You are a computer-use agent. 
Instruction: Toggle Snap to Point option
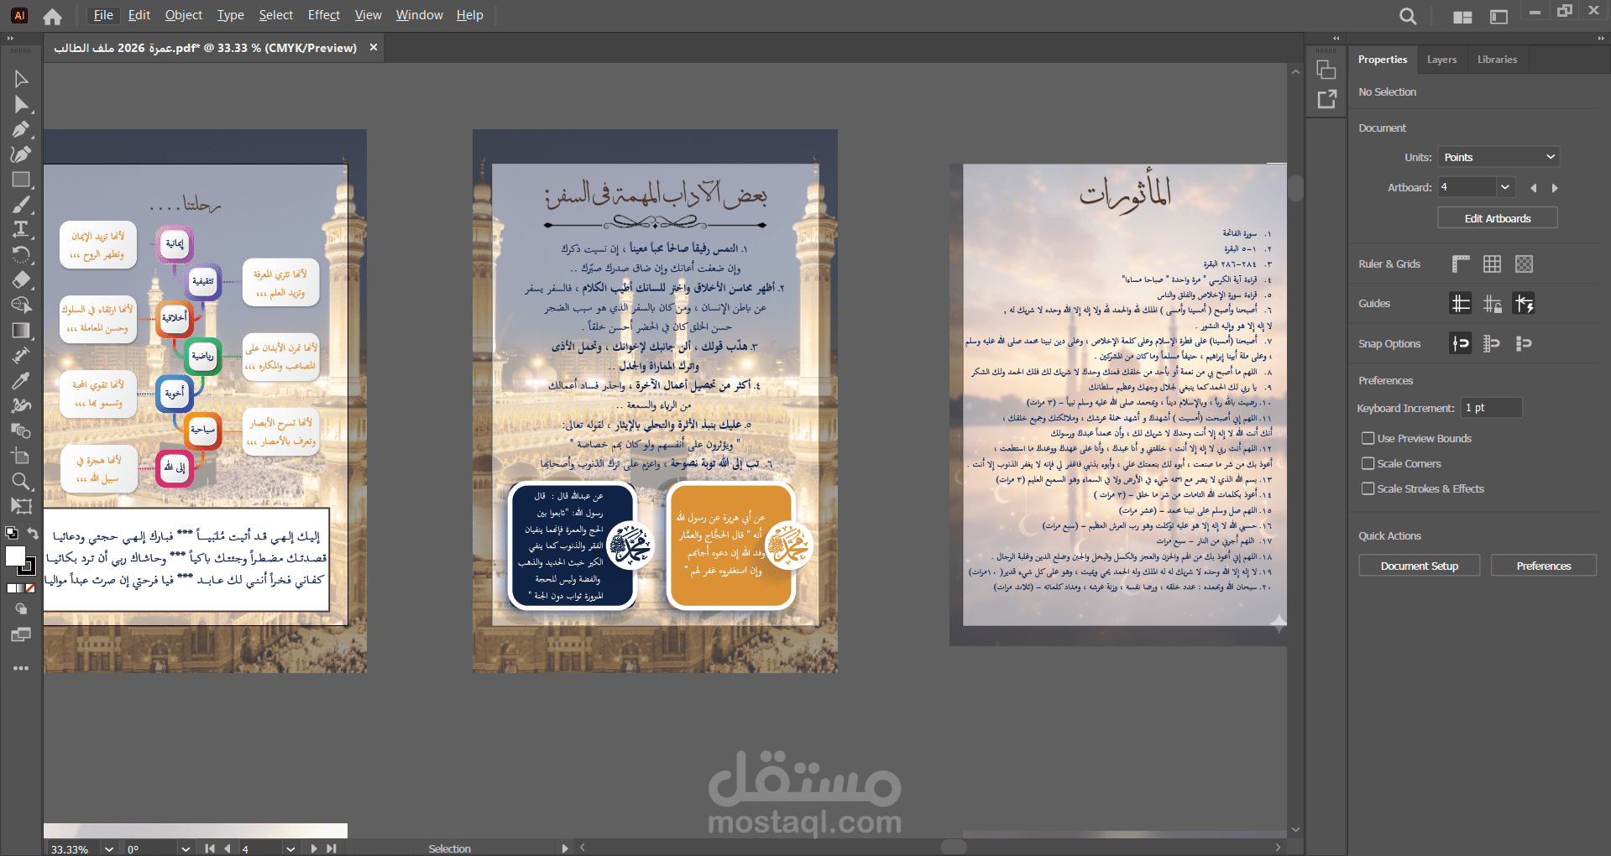[x=1461, y=343]
